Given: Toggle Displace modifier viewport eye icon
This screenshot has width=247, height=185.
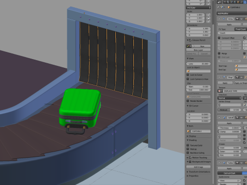Looking at the screenshot, I should (241, 78).
